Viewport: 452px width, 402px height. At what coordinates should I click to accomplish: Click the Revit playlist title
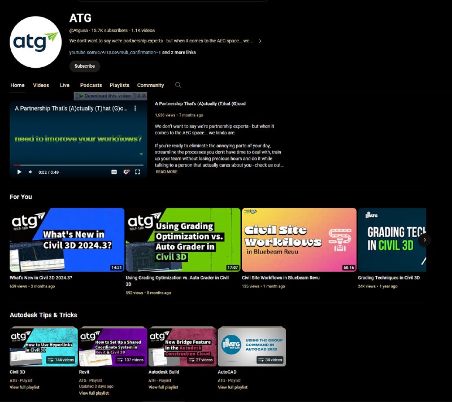click(x=84, y=372)
